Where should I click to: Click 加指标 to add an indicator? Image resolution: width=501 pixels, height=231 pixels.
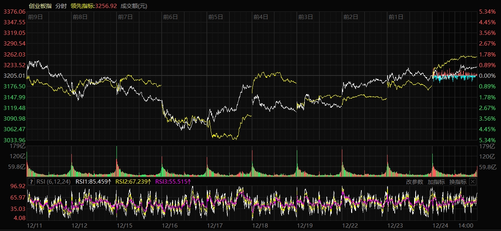(x=436, y=182)
